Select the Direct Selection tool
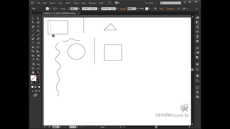 pos(38,18)
